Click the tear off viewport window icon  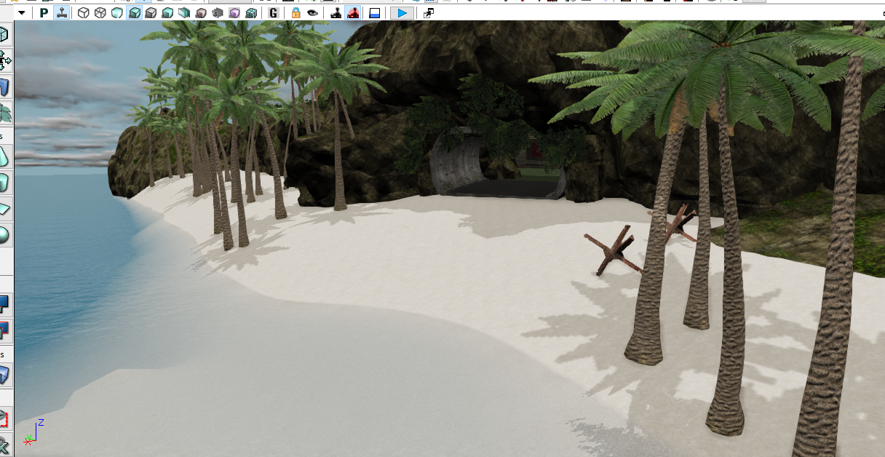429,13
